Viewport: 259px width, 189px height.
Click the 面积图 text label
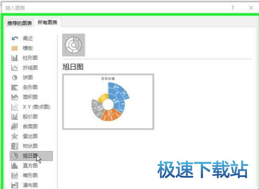pos(30,97)
